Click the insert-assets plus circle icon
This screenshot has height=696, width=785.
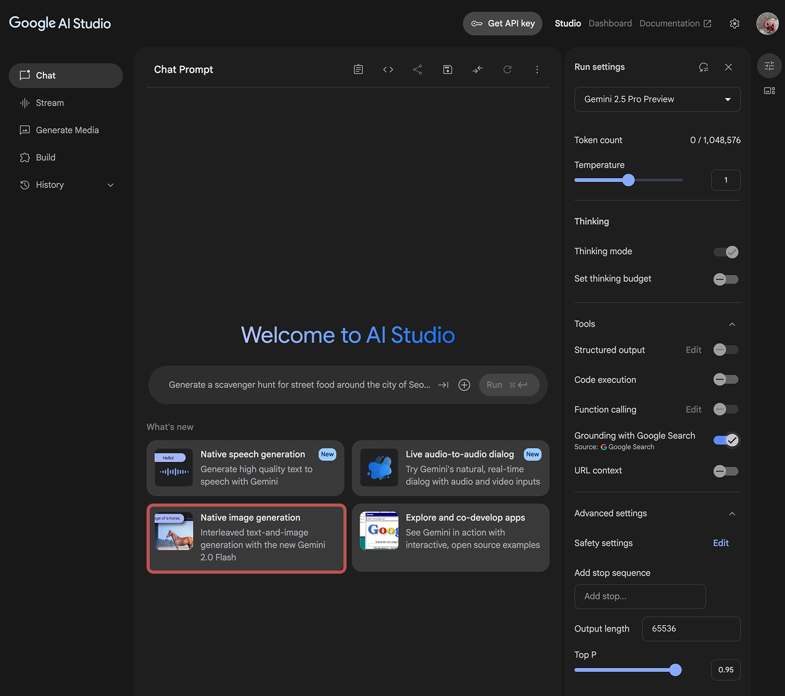pyautogui.click(x=464, y=385)
